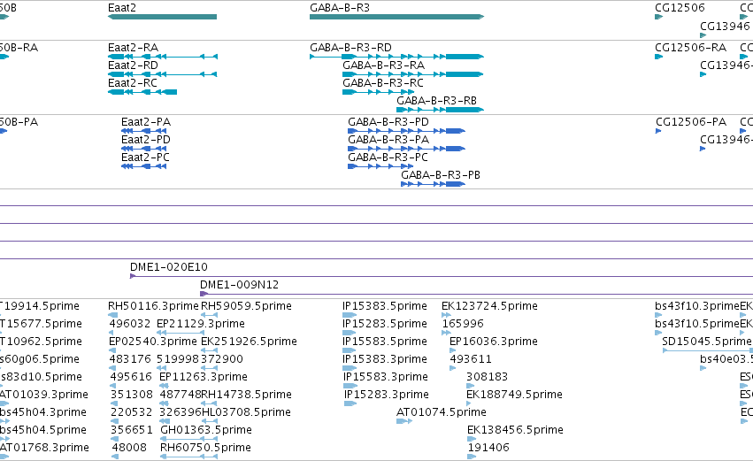This screenshot has height=461, width=753.
Task: Click EST IP15583.5prime label
Action: (x=385, y=342)
